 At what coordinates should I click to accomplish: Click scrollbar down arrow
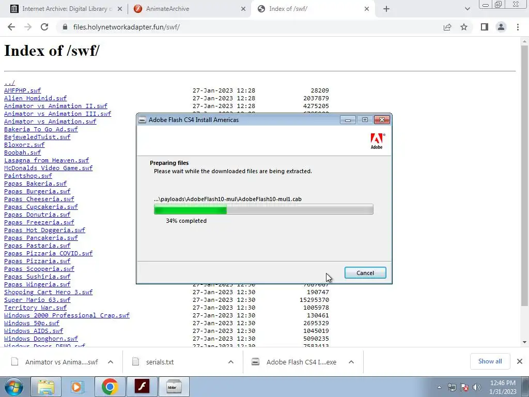524,342
